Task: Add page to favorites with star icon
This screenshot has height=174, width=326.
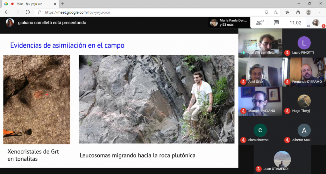Action: (276, 12)
